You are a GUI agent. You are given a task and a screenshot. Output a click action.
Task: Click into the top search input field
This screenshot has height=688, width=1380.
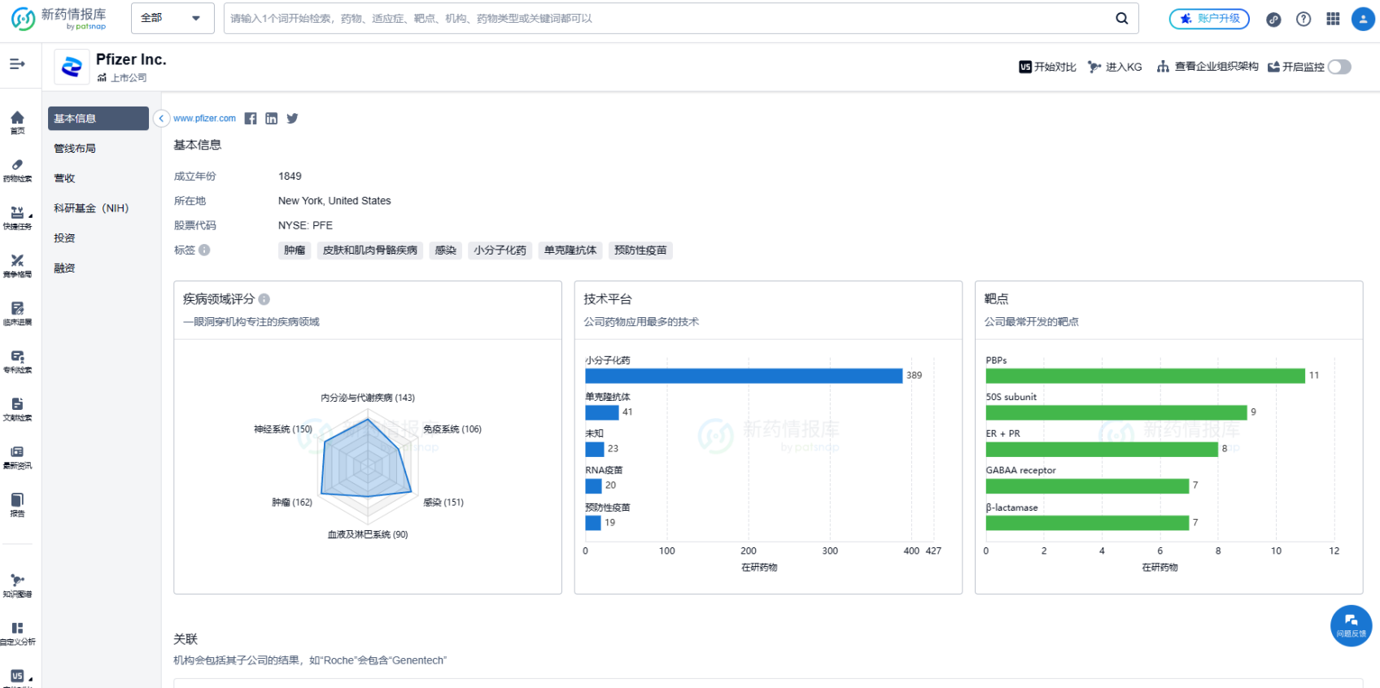[667, 19]
